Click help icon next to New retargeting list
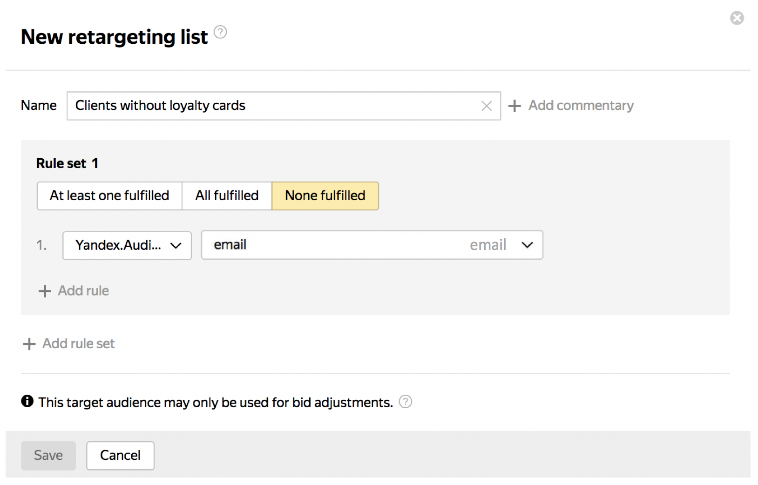The height and width of the screenshot is (485, 758). (x=220, y=32)
